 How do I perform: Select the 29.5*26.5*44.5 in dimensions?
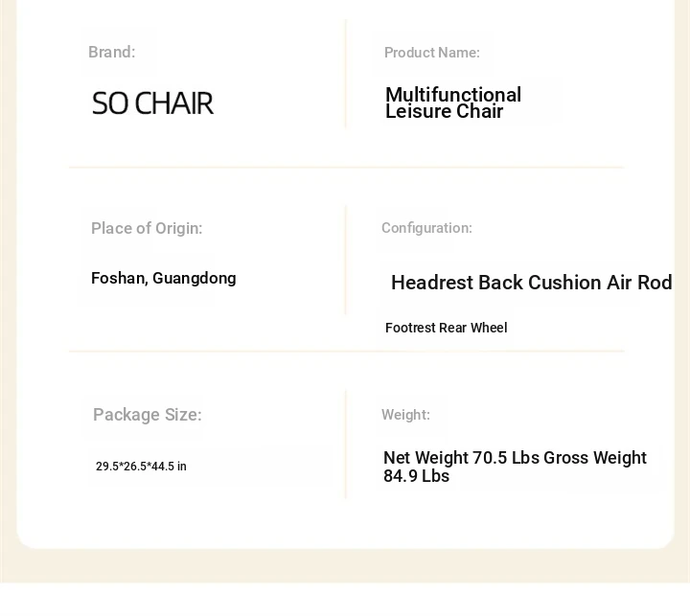pos(141,467)
